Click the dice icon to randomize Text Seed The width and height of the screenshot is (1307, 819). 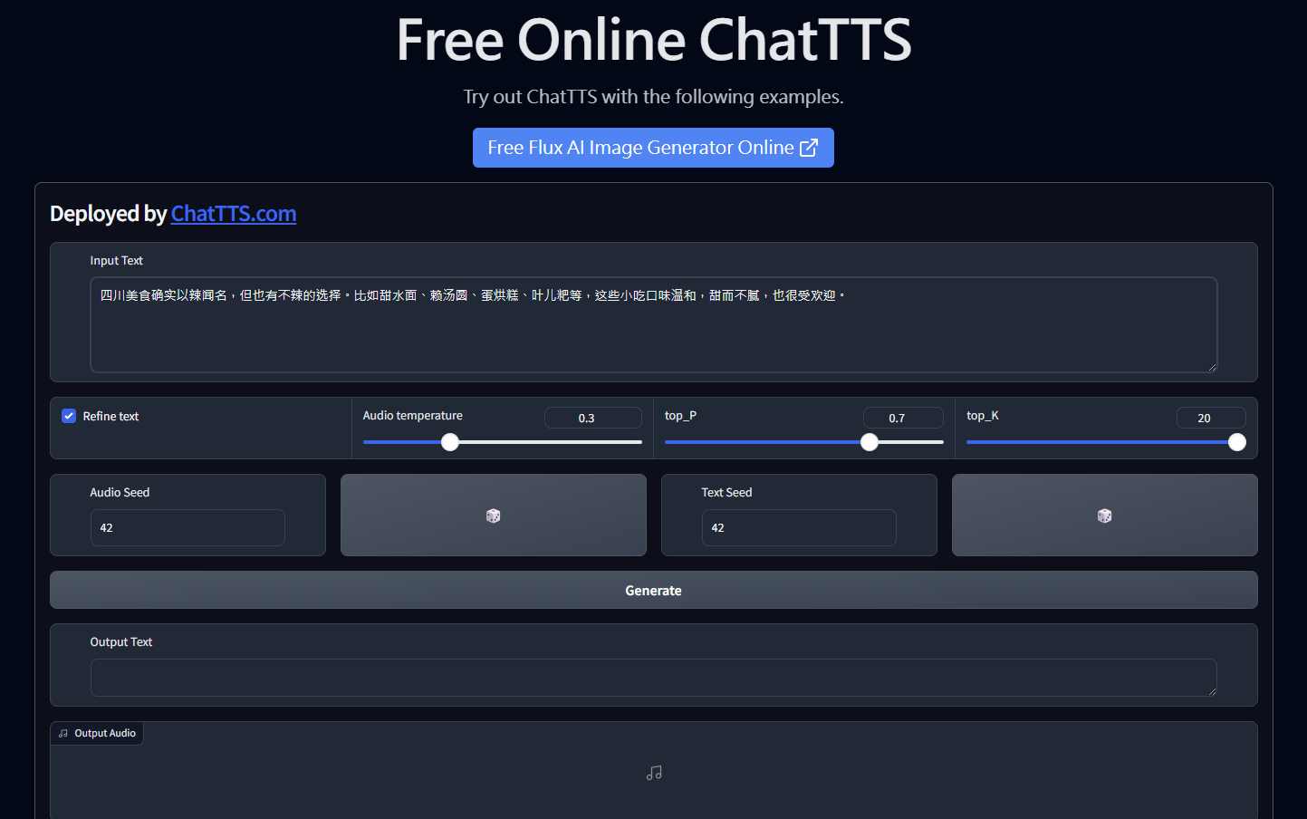click(1104, 515)
